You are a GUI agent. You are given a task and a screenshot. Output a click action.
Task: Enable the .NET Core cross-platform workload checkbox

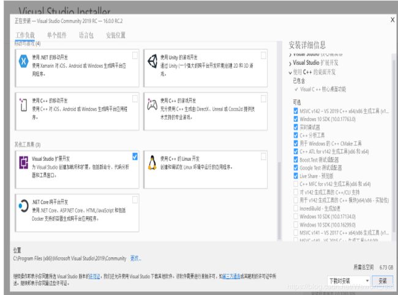(x=135, y=200)
